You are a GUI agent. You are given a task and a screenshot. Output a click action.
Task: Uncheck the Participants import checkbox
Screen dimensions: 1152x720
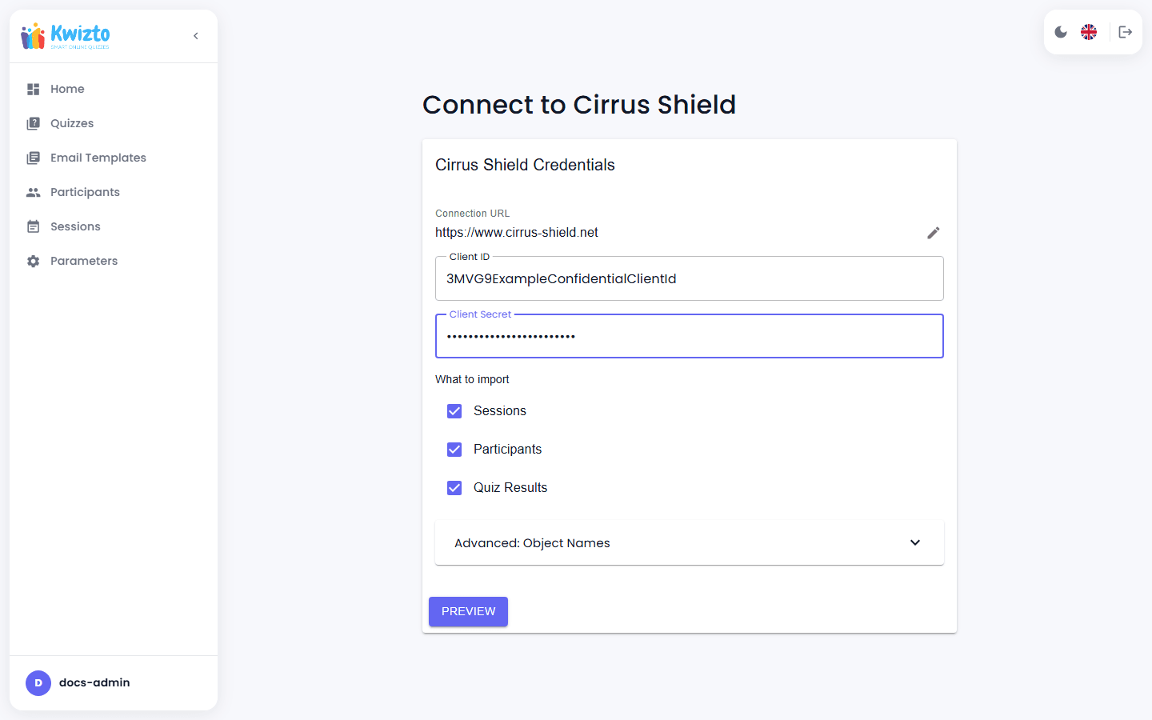(x=454, y=450)
